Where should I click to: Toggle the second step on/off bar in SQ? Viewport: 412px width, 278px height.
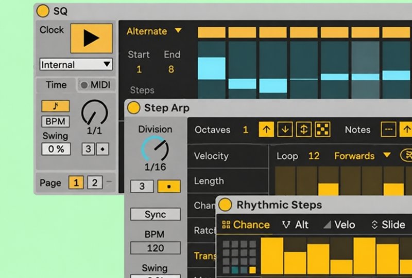pos(242,32)
